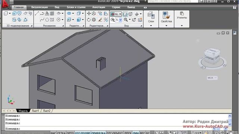Screen dimensions: 239x134
Task: Click the ViewCube to change orientation
Action: (212, 56)
